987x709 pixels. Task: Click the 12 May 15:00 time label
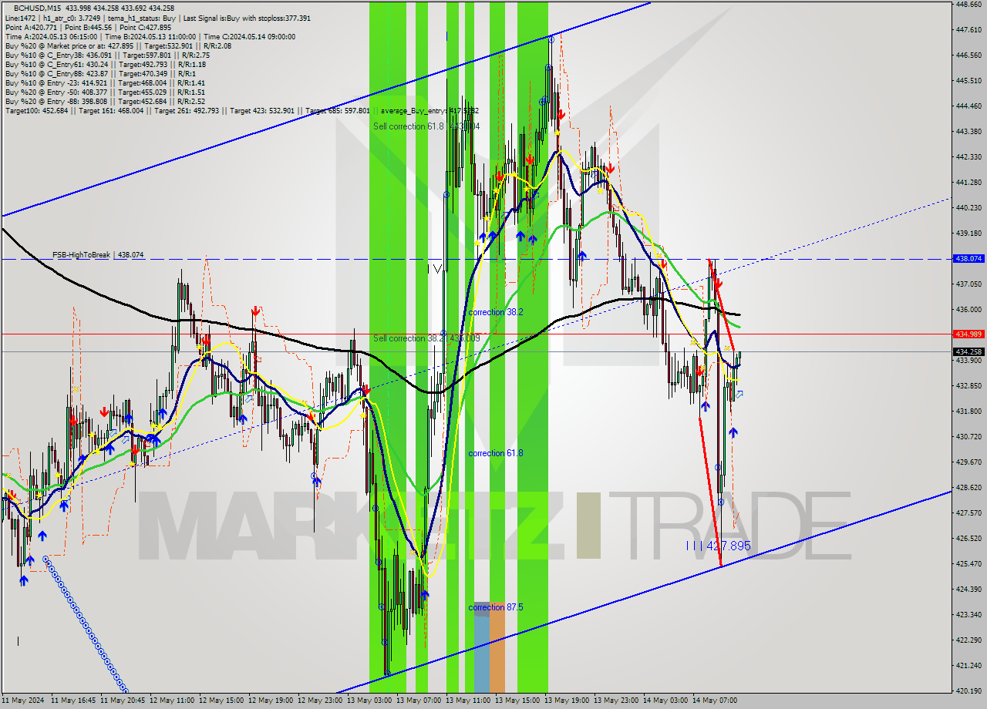pos(221,701)
